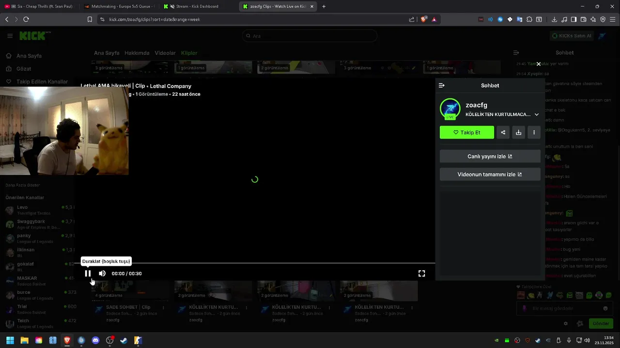Mute the clip volume speaker icon
The height and width of the screenshot is (348, 620).
tap(102, 273)
